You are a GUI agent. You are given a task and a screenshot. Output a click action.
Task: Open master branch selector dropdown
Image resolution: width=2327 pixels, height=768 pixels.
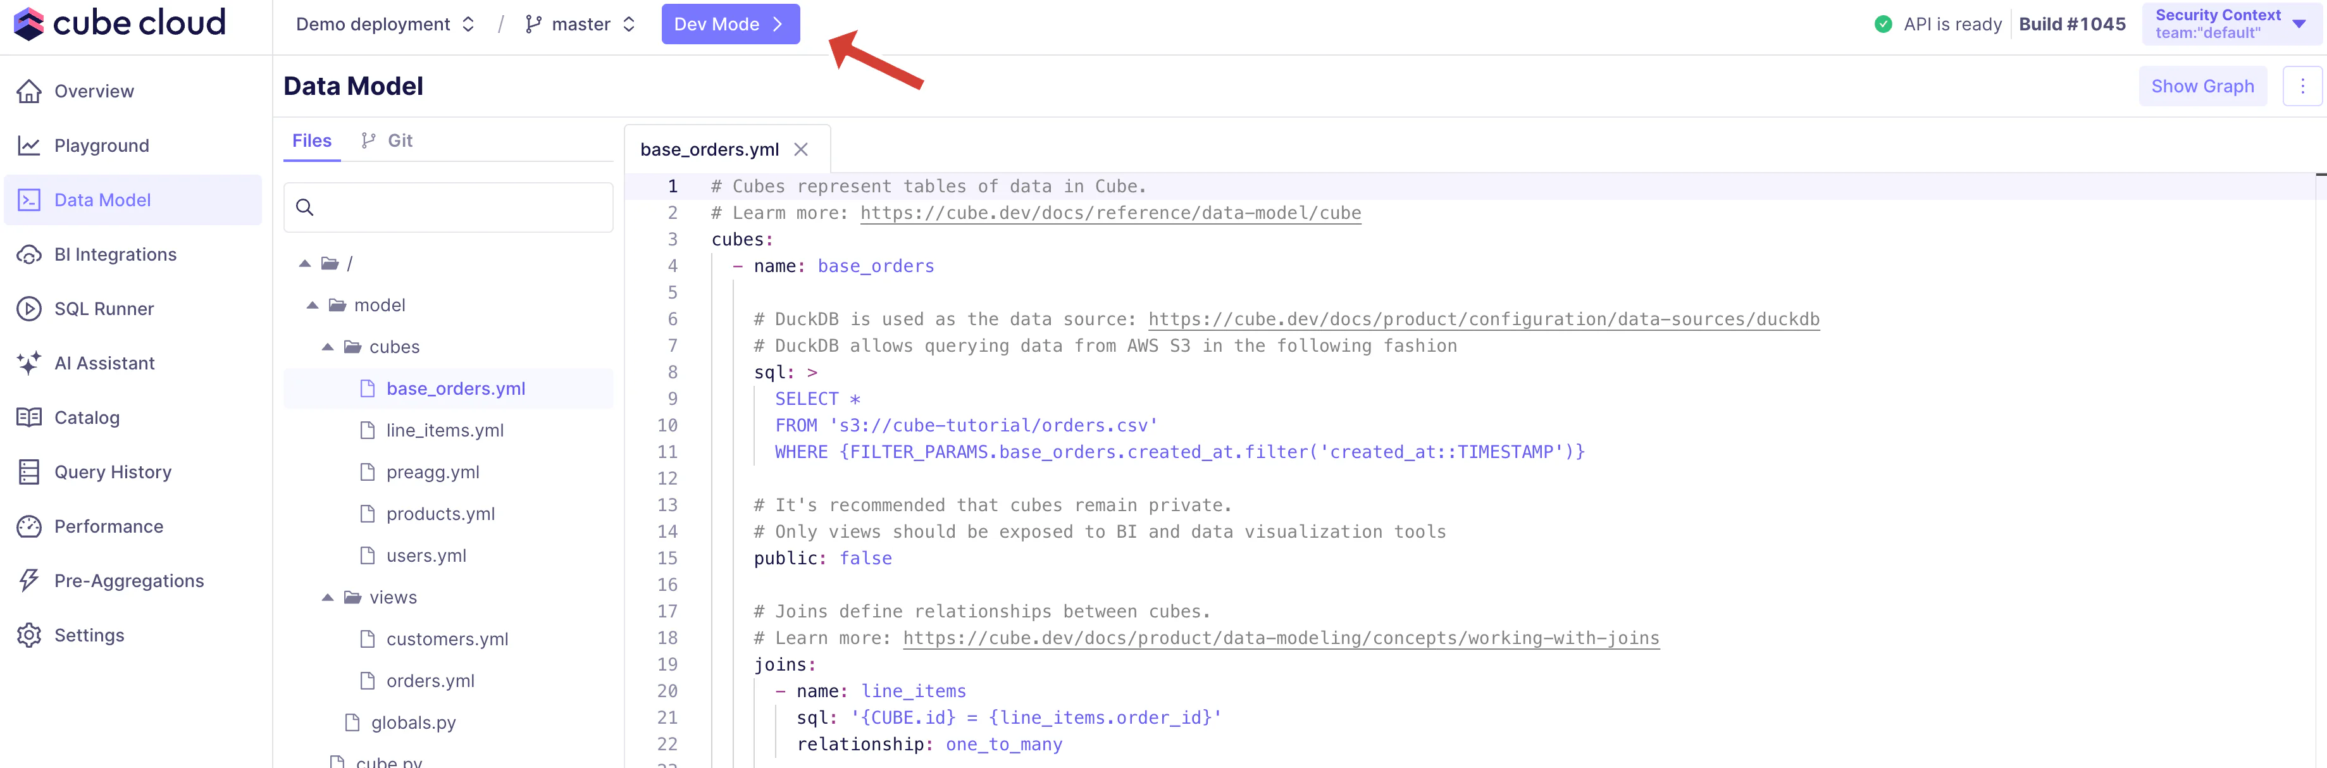tap(580, 25)
